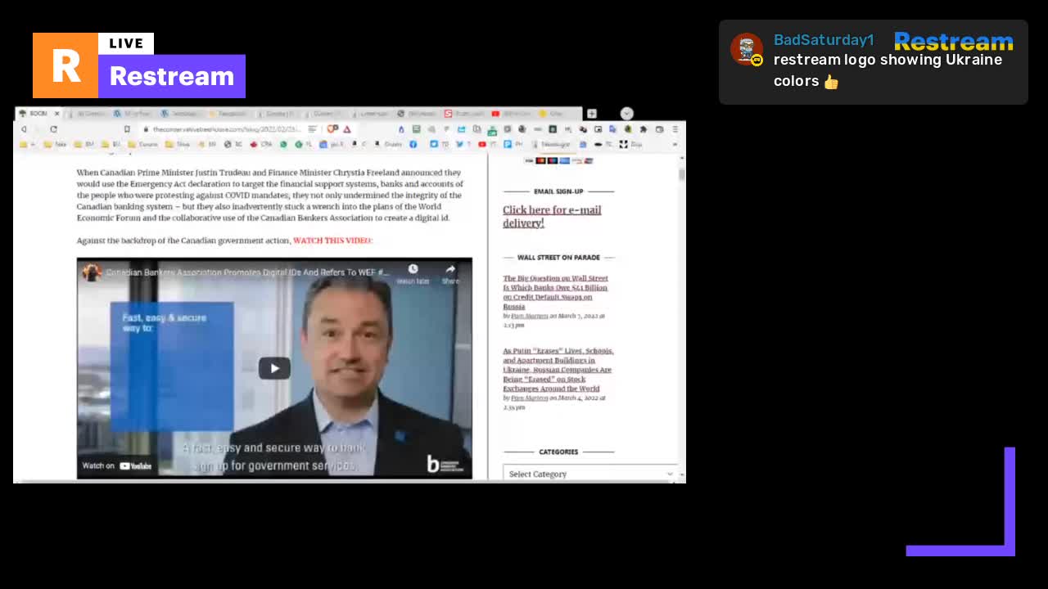Open a new browser tab with plus button
Screen dimensions: 1048x589
click(x=592, y=114)
